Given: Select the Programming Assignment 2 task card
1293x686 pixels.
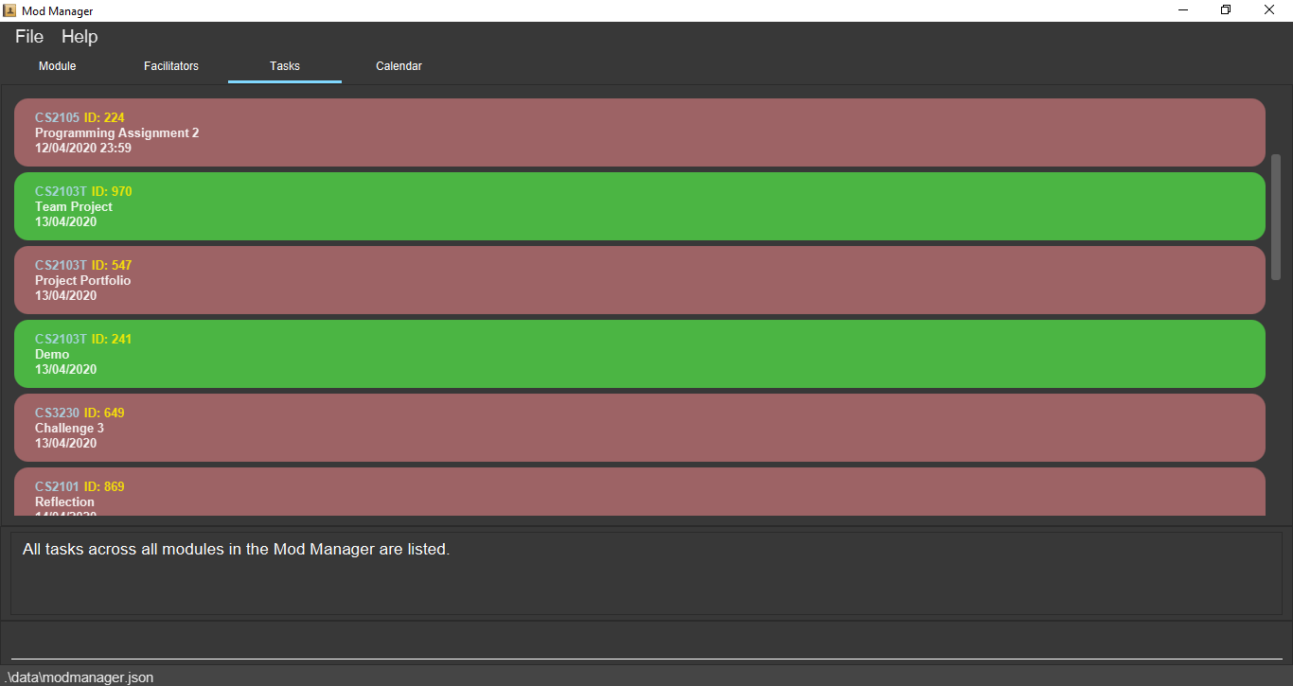Looking at the screenshot, I should (640, 132).
